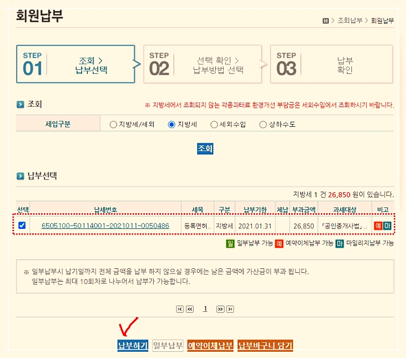Click the due date 2021.01.31 cell
This screenshot has height=358, width=406.
pyautogui.click(x=255, y=226)
